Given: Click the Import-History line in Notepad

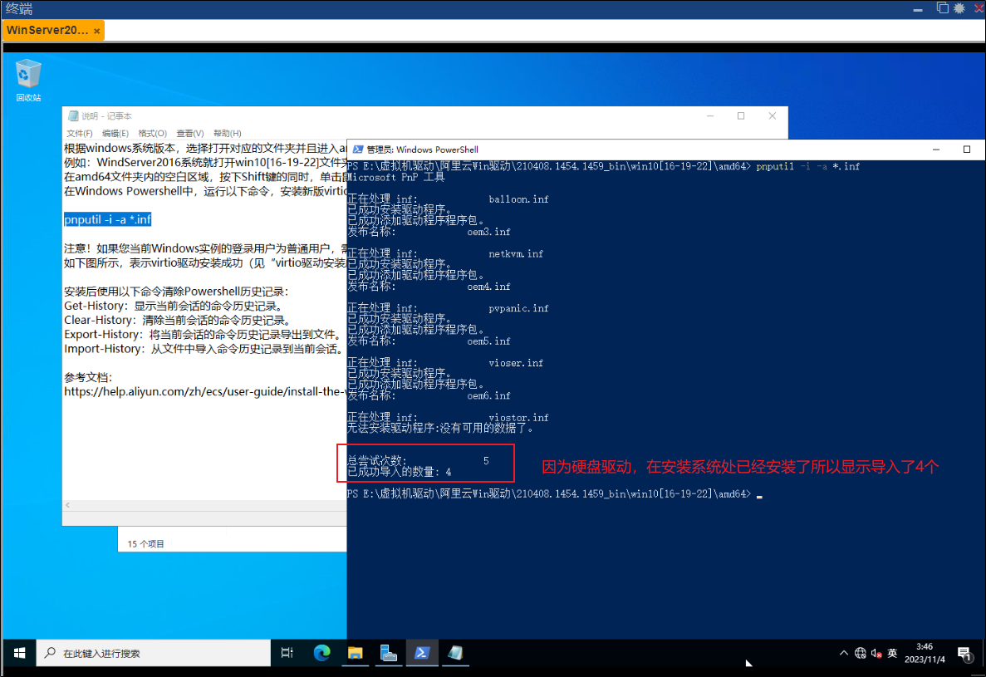Looking at the screenshot, I should (x=205, y=349).
